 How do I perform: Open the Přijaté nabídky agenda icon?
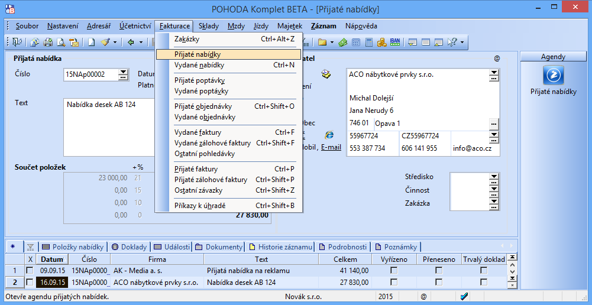click(553, 74)
